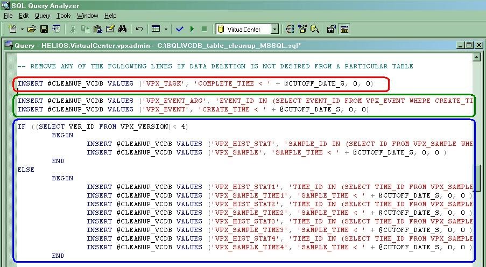Image resolution: width=486 pixels, height=267 pixels.
Task: Expand the New Query dropdown arrow
Action: click(22, 29)
